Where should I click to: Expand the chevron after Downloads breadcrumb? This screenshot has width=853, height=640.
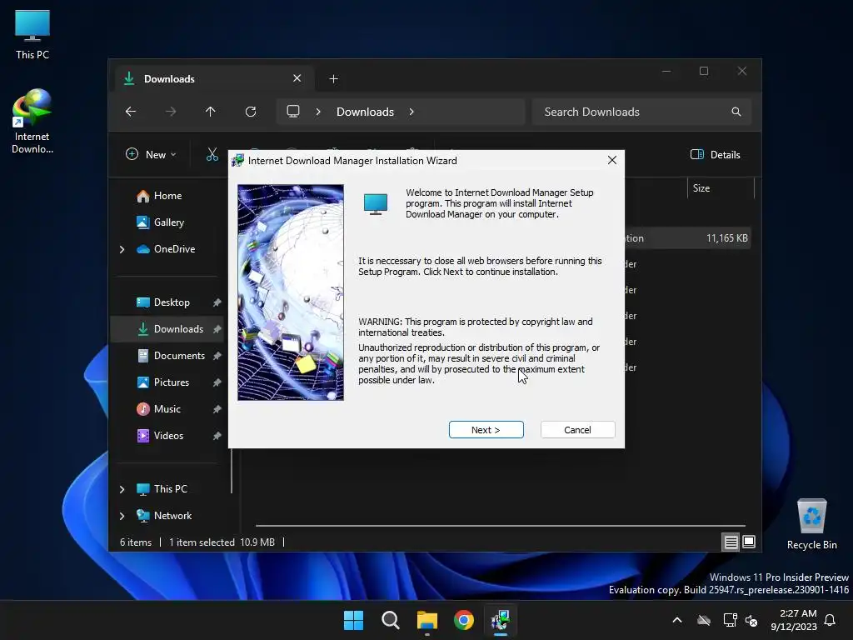(412, 112)
